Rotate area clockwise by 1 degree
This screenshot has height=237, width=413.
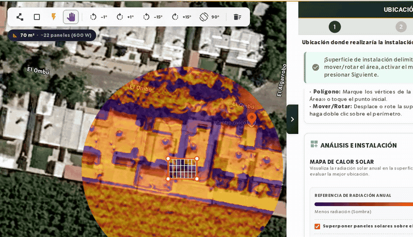(125, 17)
